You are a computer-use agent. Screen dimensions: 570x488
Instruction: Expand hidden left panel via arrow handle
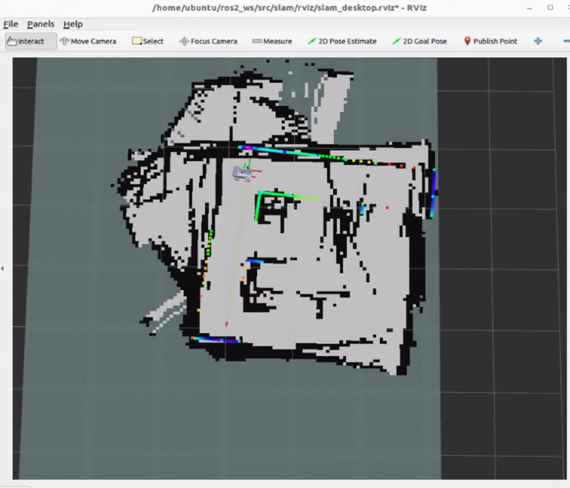tap(3, 269)
